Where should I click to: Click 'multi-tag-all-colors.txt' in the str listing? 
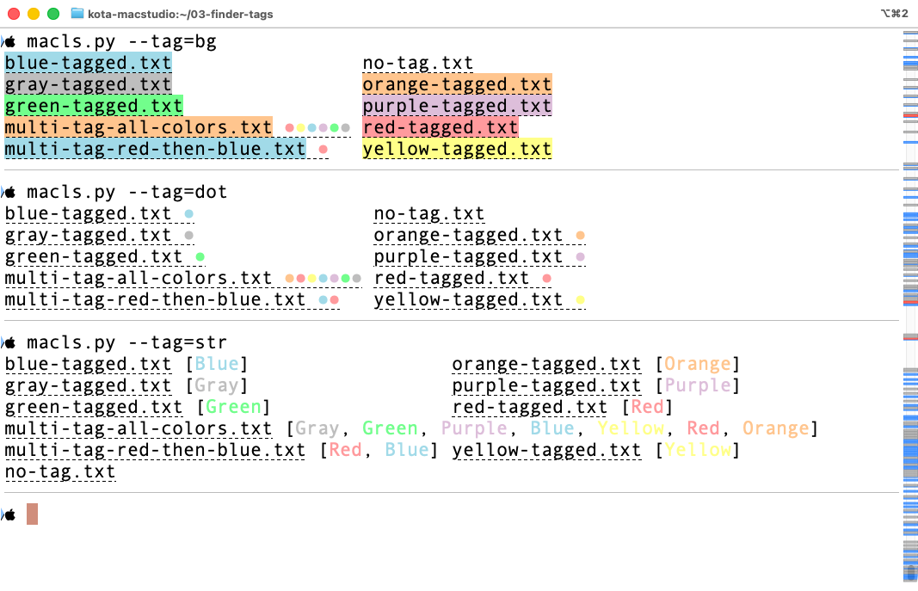click(x=139, y=429)
